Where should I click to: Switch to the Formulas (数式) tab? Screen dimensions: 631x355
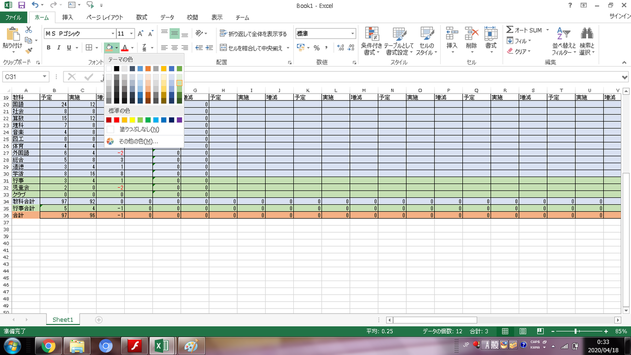tap(141, 17)
